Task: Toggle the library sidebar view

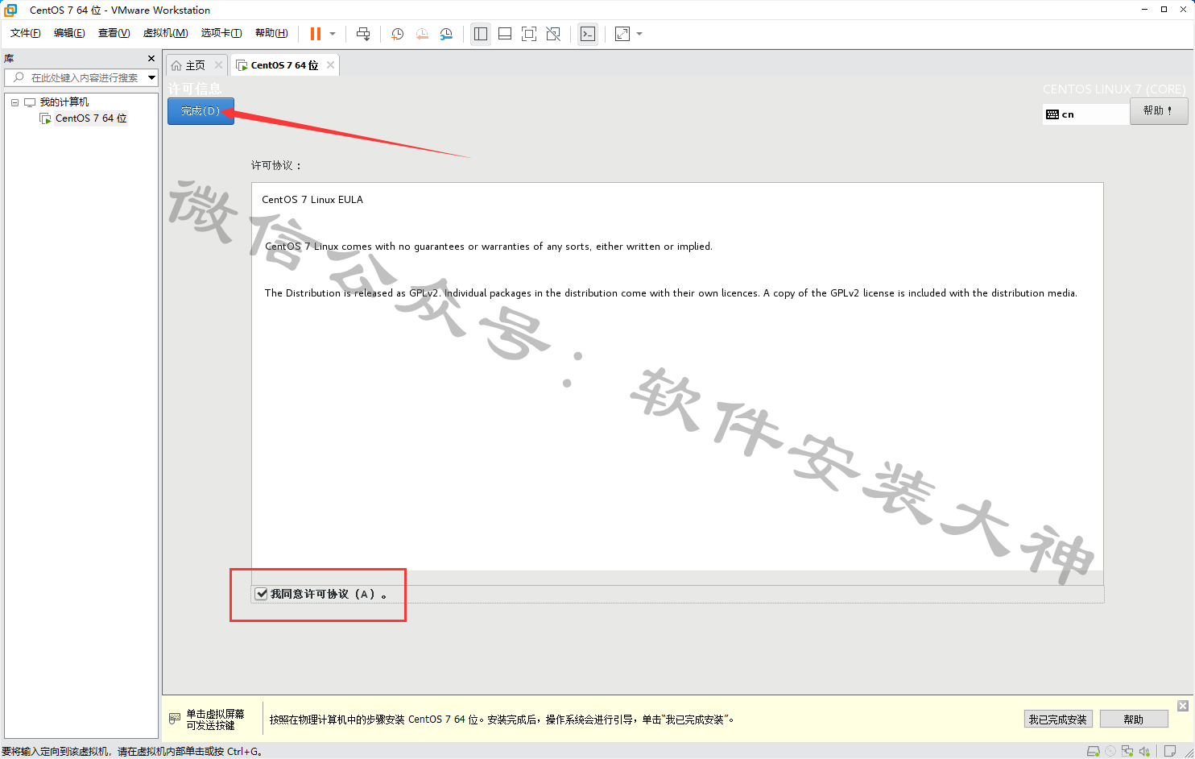Action: click(x=481, y=34)
